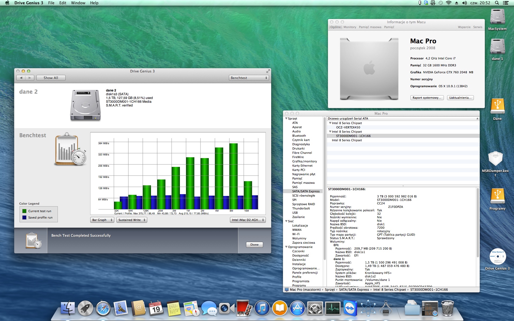The width and height of the screenshot is (514, 321).
Task: Open the Apple menu
Action: pos(7,3)
